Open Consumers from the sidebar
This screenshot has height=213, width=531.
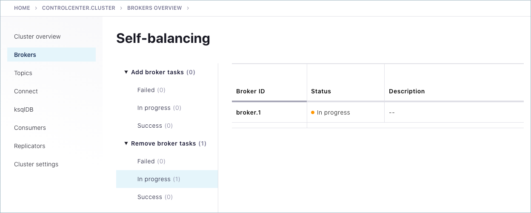30,128
